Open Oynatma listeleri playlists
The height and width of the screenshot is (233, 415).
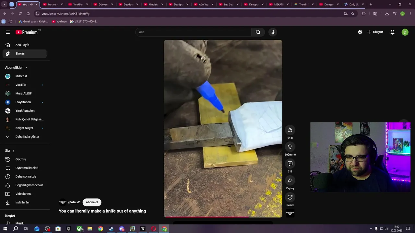point(25,168)
